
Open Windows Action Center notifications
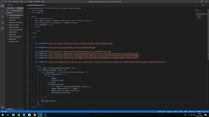(206, 115)
